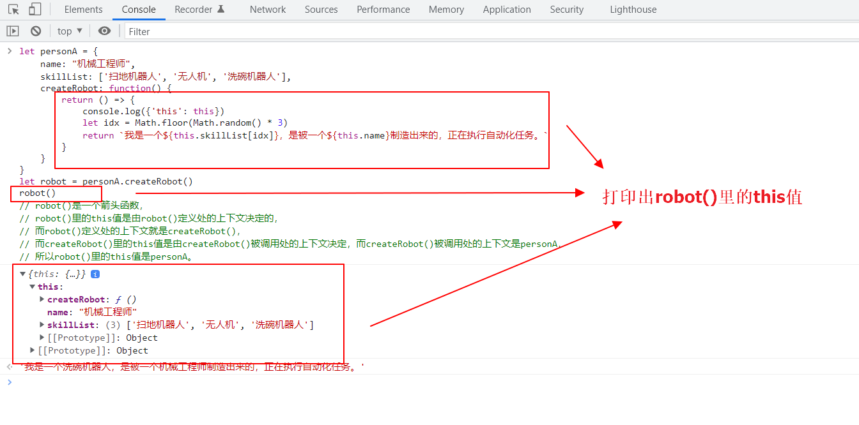Open the Lighthouse panel
The height and width of the screenshot is (425, 859).
(632, 9)
